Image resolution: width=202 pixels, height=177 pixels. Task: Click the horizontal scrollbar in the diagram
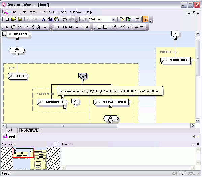click(62, 125)
